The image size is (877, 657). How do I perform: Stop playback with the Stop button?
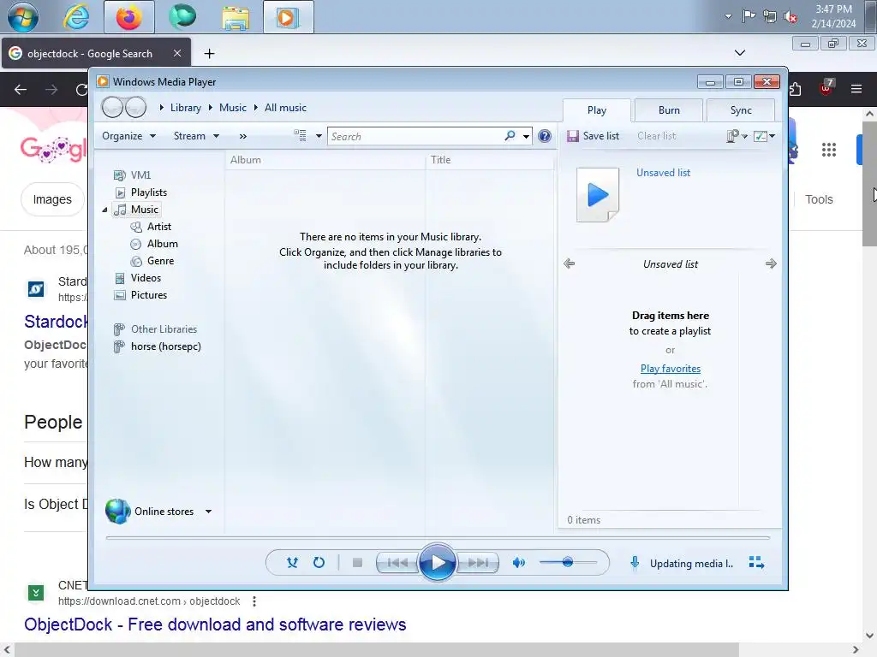357,563
